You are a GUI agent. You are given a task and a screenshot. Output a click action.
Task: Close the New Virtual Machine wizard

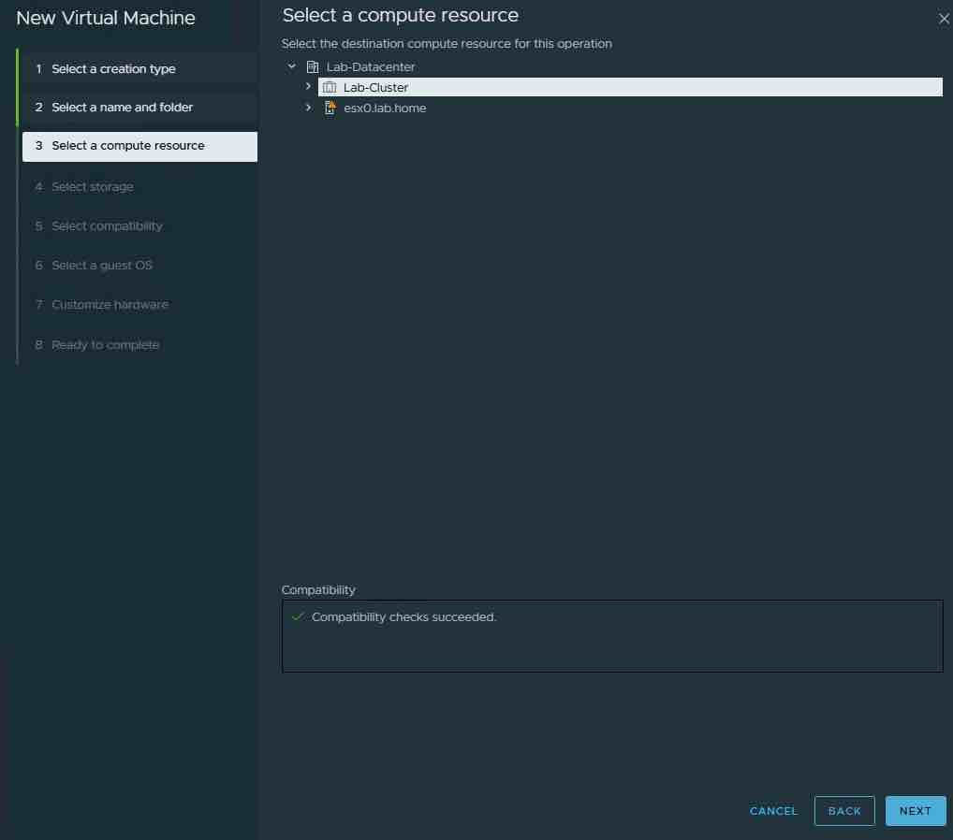pos(943,19)
